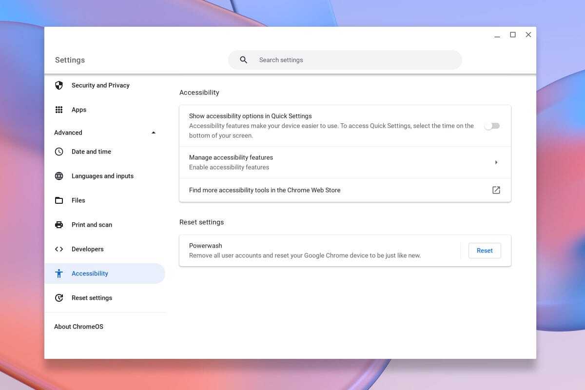Select Languages and inputs in the sidebar

click(x=102, y=176)
